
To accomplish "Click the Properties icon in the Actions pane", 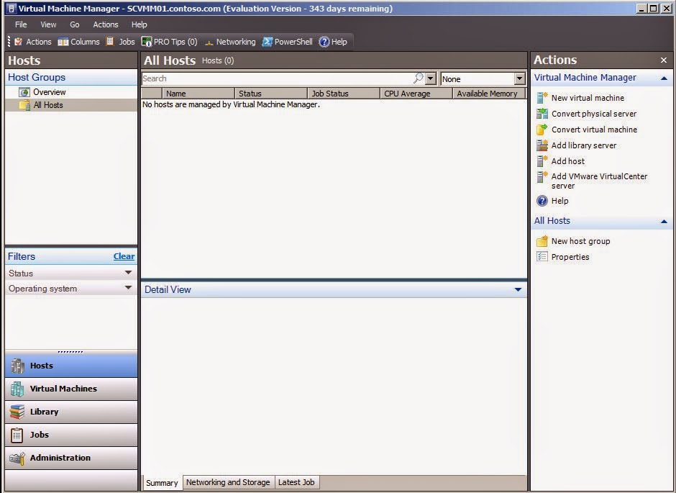I will click(542, 257).
